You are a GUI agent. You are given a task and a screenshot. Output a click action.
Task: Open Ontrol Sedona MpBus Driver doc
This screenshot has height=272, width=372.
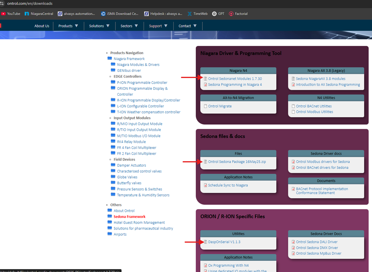(318, 253)
